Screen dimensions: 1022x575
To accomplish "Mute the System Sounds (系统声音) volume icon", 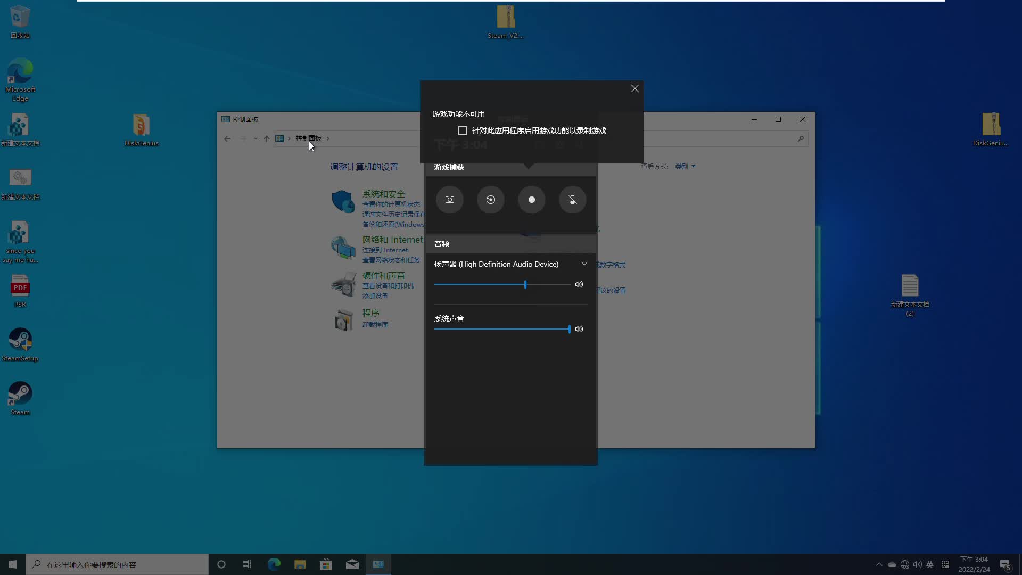I will pyautogui.click(x=579, y=329).
